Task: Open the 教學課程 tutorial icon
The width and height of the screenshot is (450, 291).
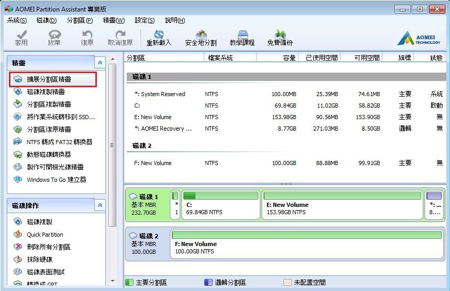Action: (242, 38)
